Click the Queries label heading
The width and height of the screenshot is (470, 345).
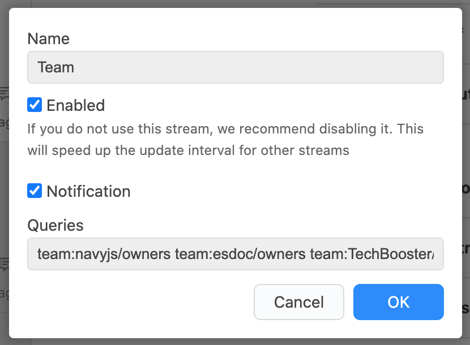coord(55,225)
